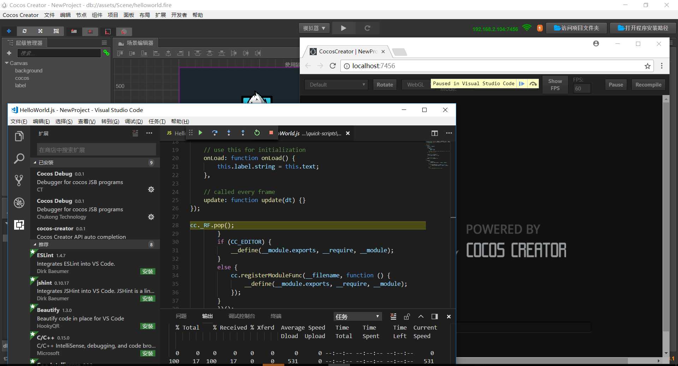Toggle the output scroll lock icon
The image size is (678, 366).
point(407,317)
